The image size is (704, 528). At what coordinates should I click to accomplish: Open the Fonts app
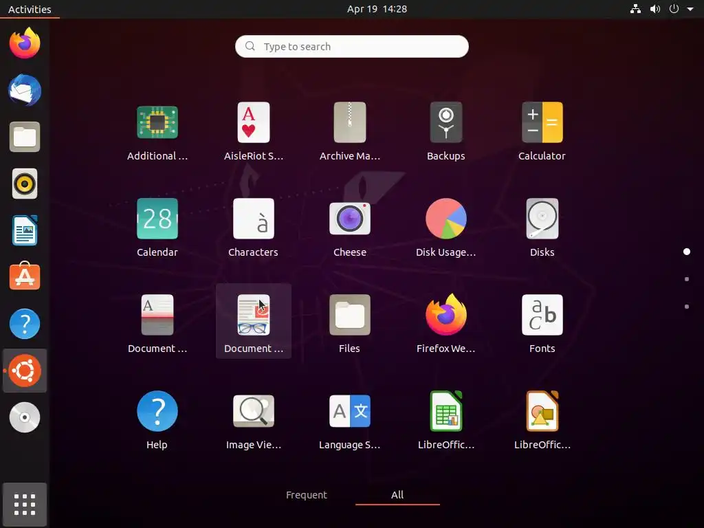tap(542, 315)
